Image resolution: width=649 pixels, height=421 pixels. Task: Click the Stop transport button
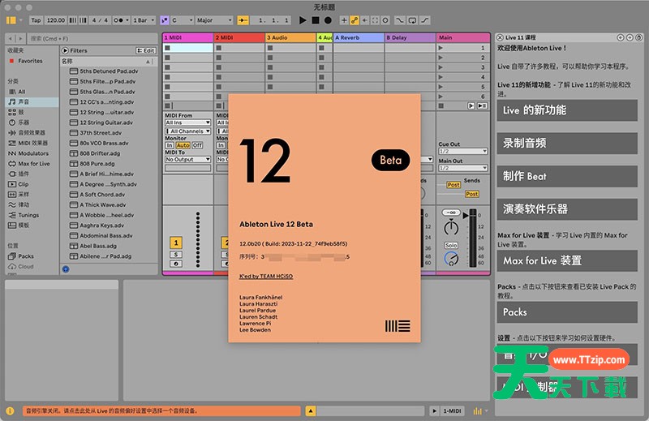pos(316,19)
